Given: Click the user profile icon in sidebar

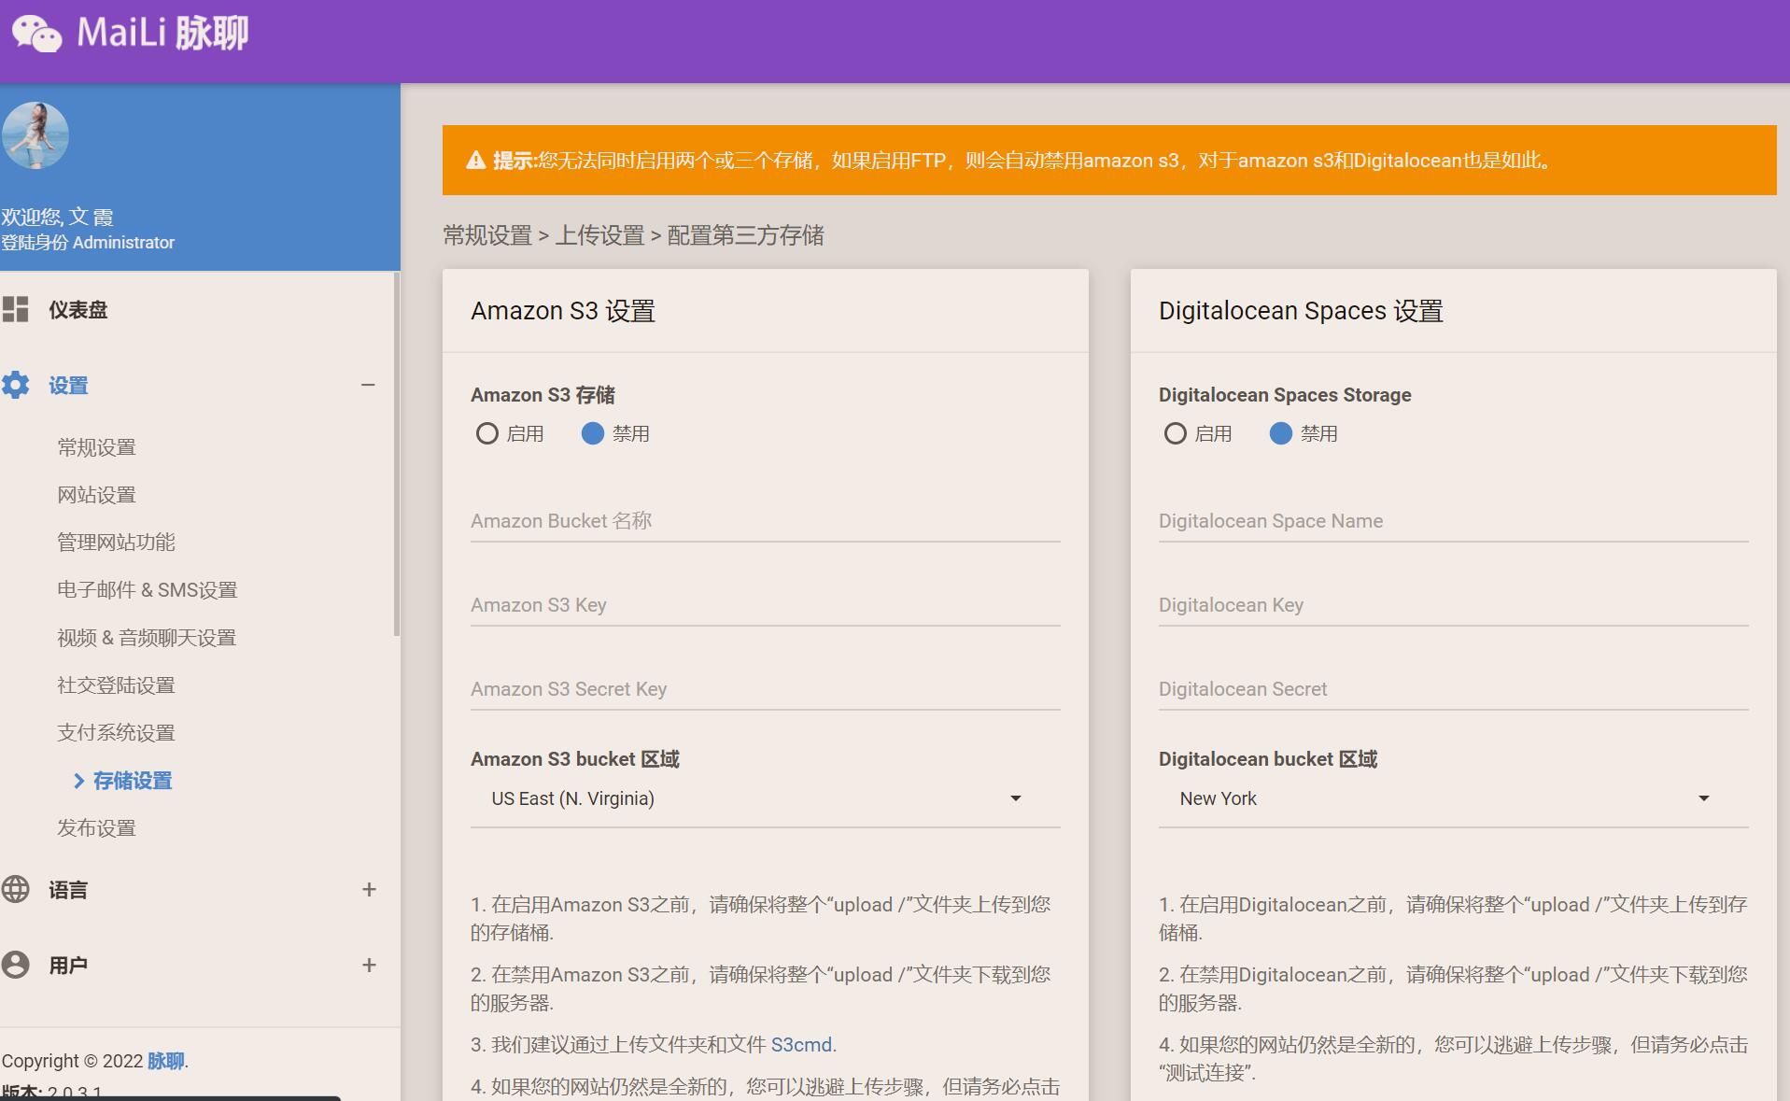Looking at the screenshot, I should click(x=15, y=965).
